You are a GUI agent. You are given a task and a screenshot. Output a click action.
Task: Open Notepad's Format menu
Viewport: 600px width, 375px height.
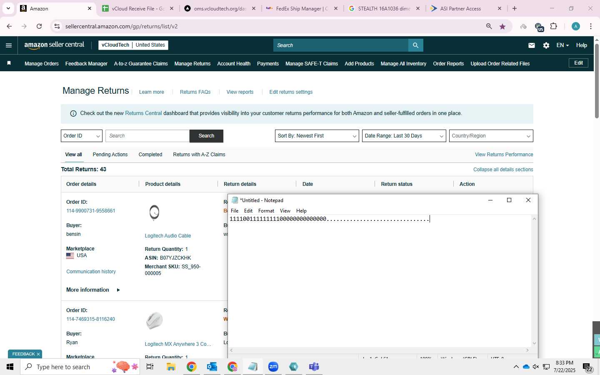tap(266, 211)
